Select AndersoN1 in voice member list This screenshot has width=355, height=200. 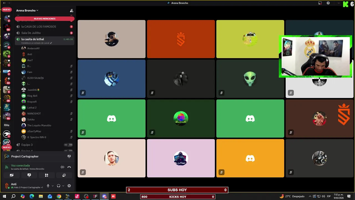click(47, 48)
